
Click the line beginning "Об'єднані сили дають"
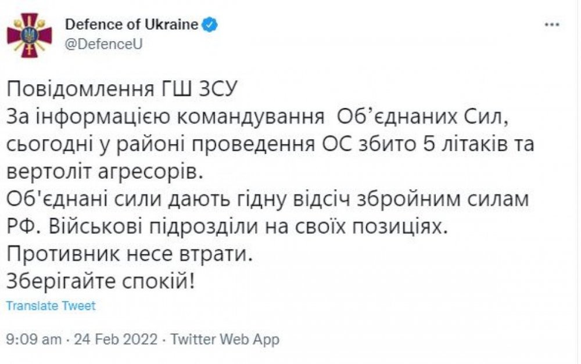pos(267,199)
